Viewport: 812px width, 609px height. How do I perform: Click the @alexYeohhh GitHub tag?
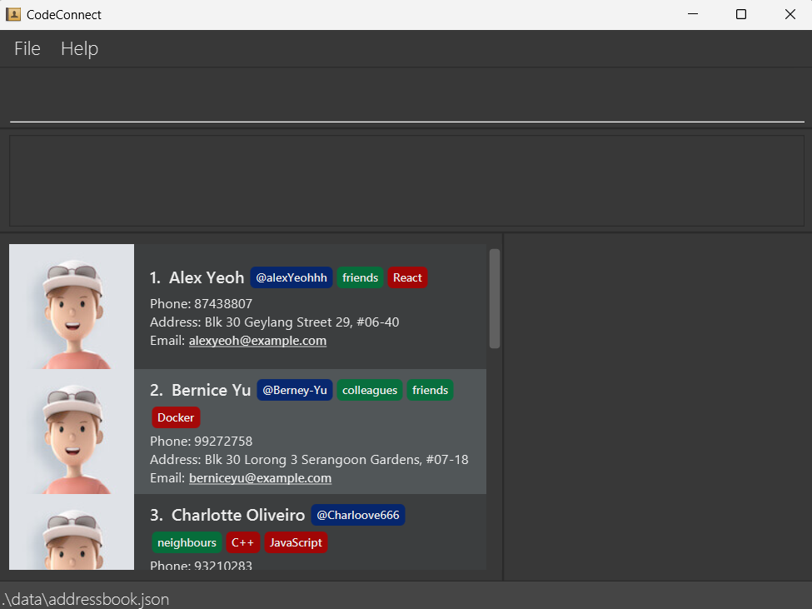[x=291, y=277]
